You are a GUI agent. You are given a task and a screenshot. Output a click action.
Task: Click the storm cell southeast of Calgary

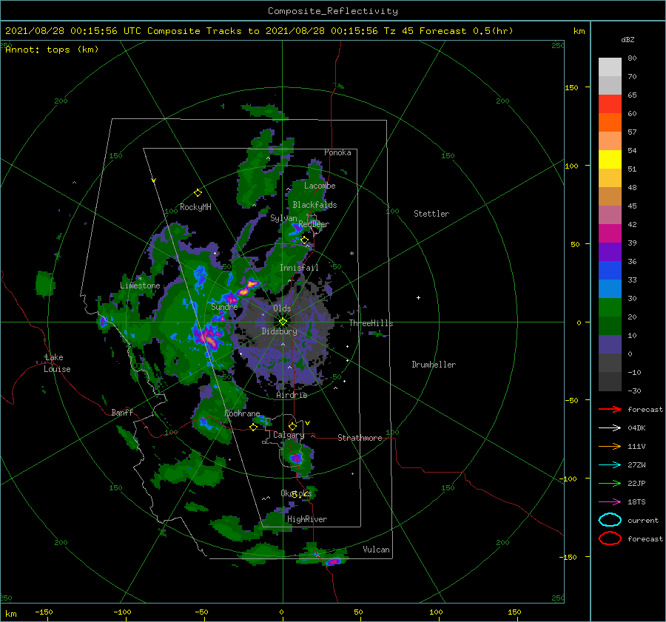[295, 458]
